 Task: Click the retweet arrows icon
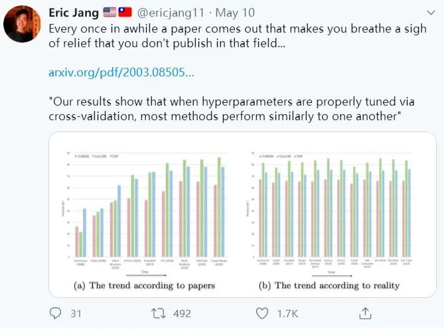pos(159,314)
